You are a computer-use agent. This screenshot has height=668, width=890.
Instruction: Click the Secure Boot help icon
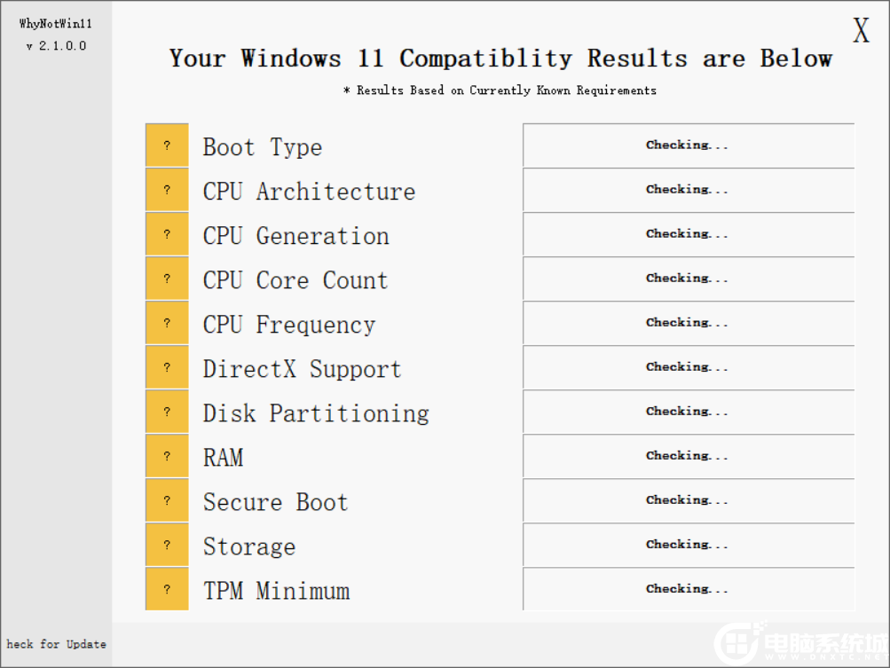point(167,499)
